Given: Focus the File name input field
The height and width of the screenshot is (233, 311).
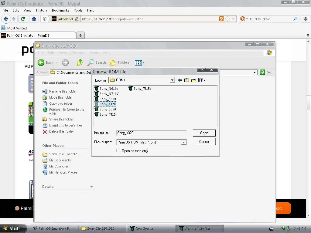Looking at the screenshot, I should click(x=151, y=133).
